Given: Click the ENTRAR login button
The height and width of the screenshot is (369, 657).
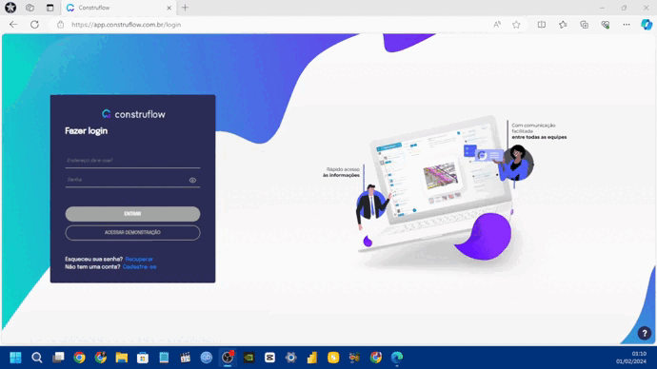Looking at the screenshot, I should point(132,214).
